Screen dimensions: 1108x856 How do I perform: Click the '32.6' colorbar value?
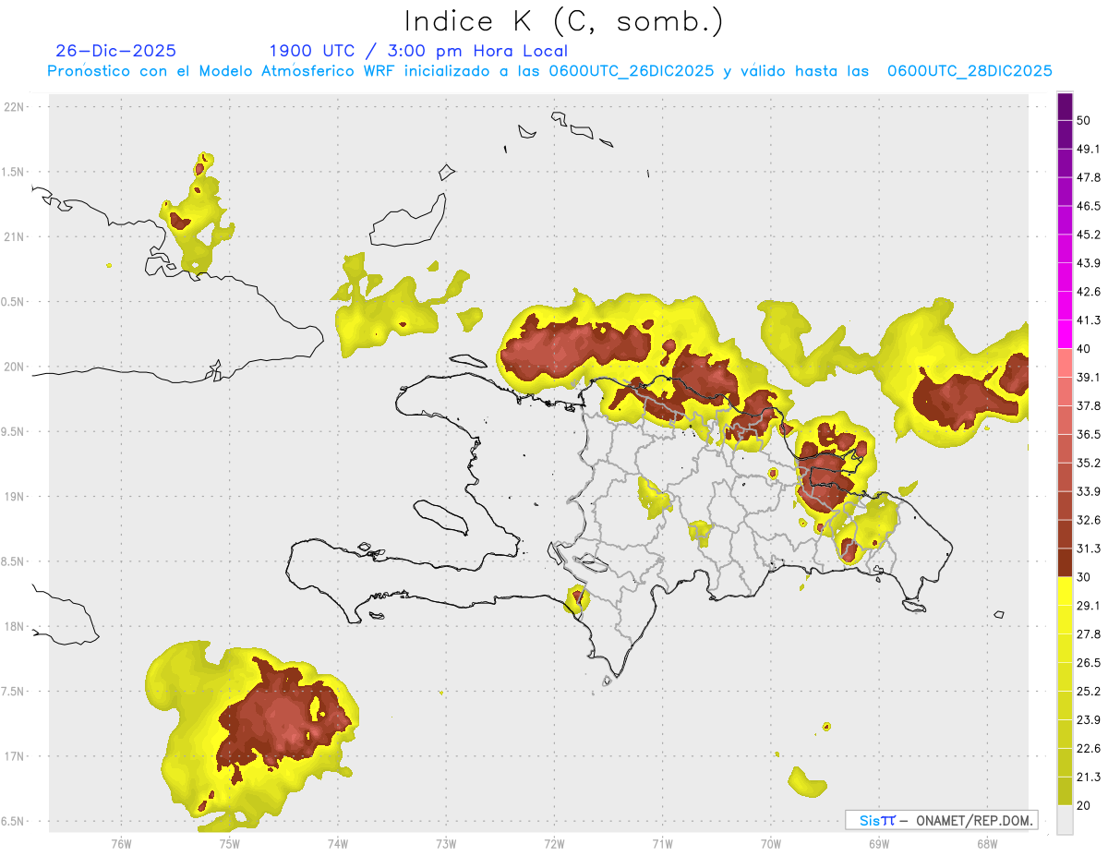(1089, 520)
